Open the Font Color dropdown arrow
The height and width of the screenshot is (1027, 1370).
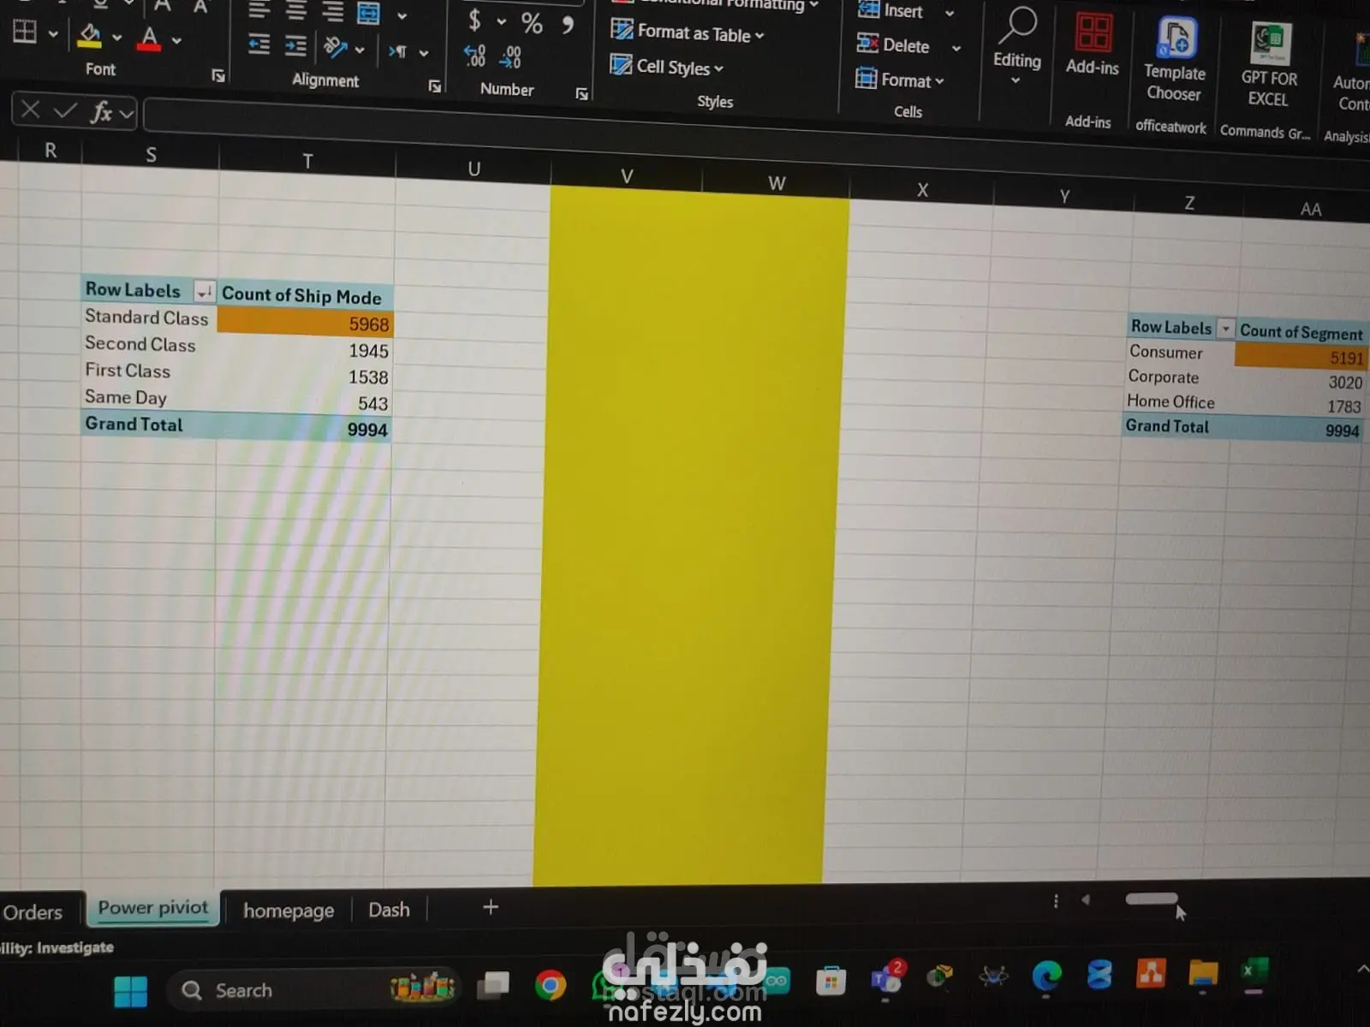click(176, 40)
